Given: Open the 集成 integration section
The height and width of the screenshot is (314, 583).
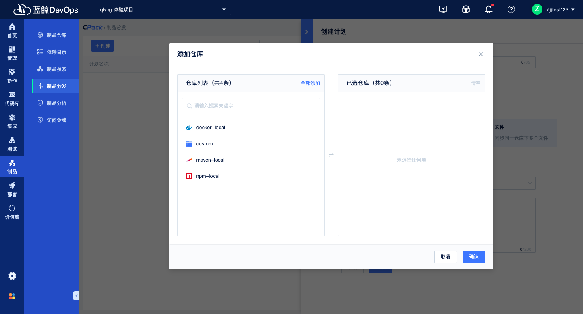Looking at the screenshot, I should coord(12,122).
